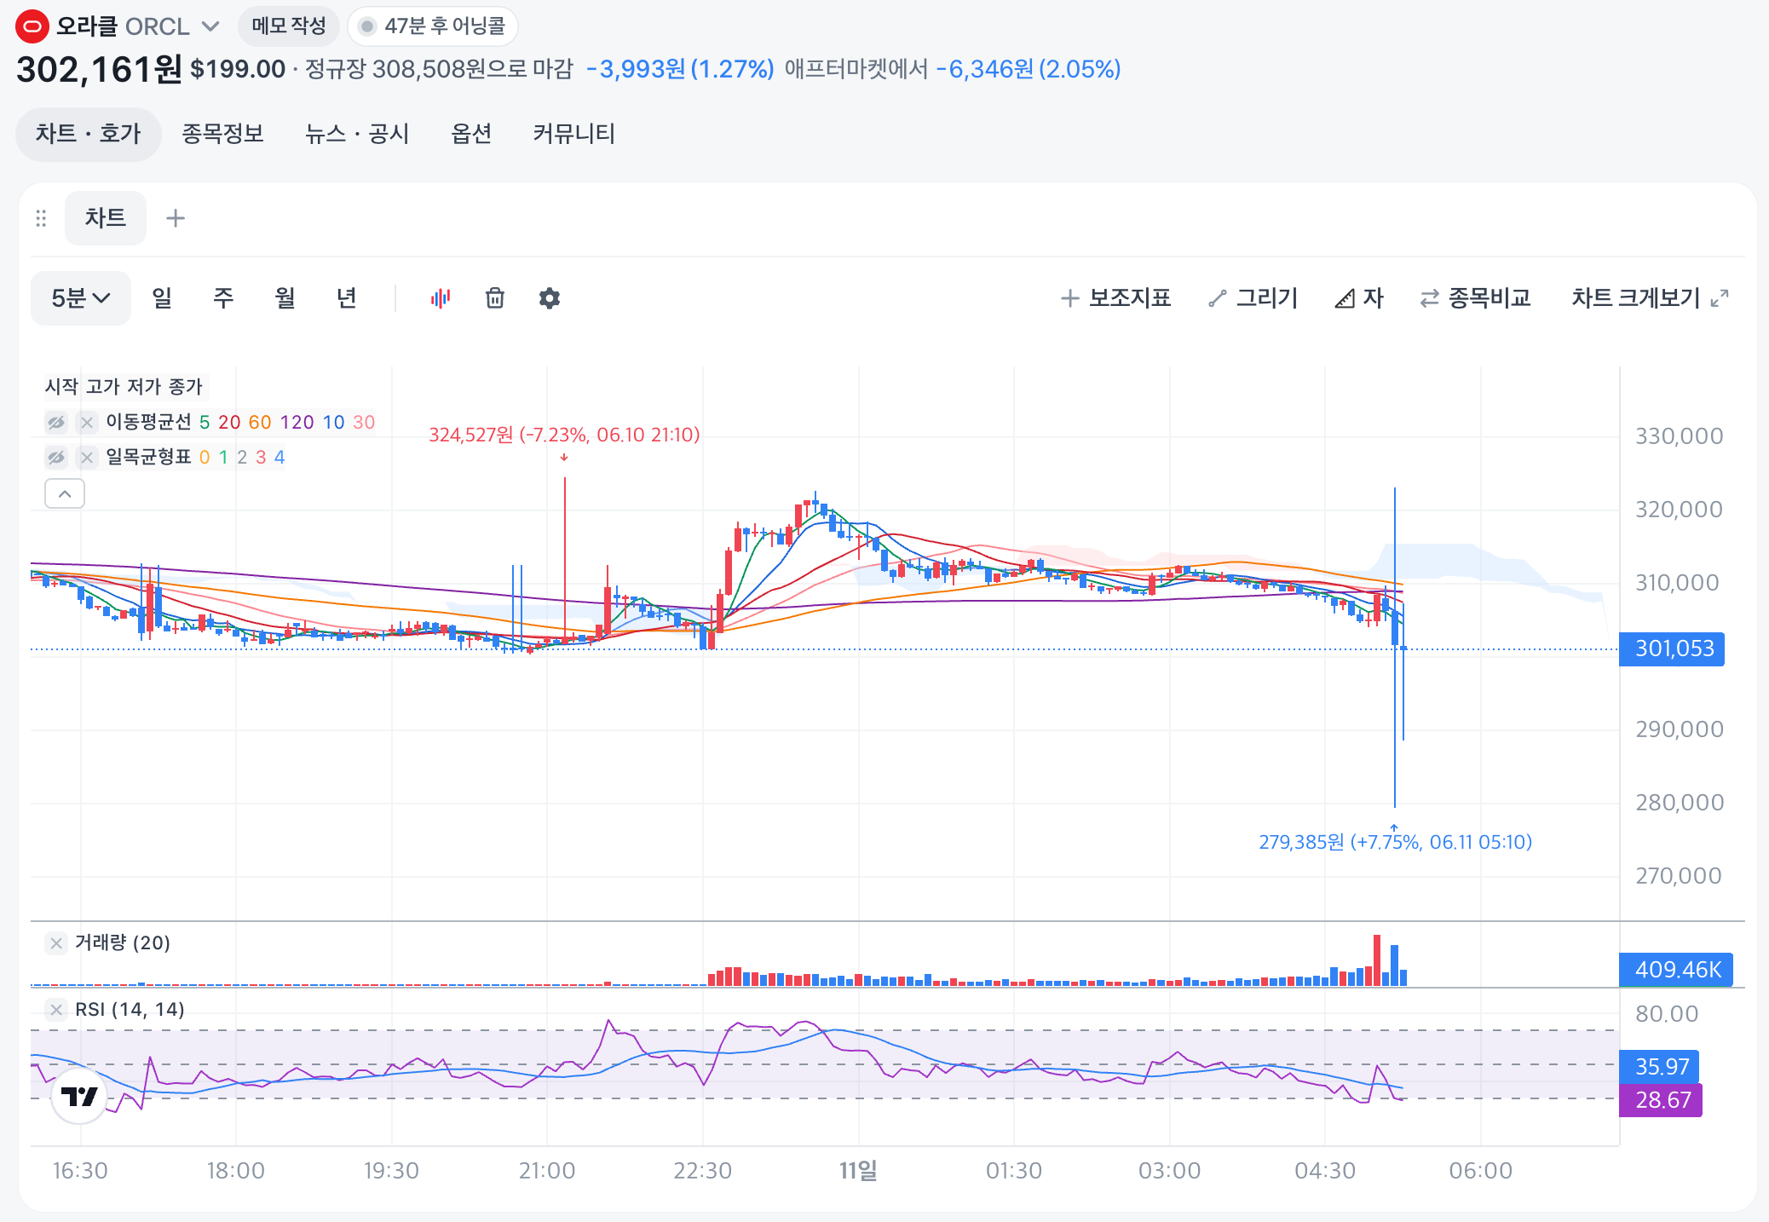Click the Oracle red logo icon
The height and width of the screenshot is (1222, 1769).
click(x=32, y=26)
